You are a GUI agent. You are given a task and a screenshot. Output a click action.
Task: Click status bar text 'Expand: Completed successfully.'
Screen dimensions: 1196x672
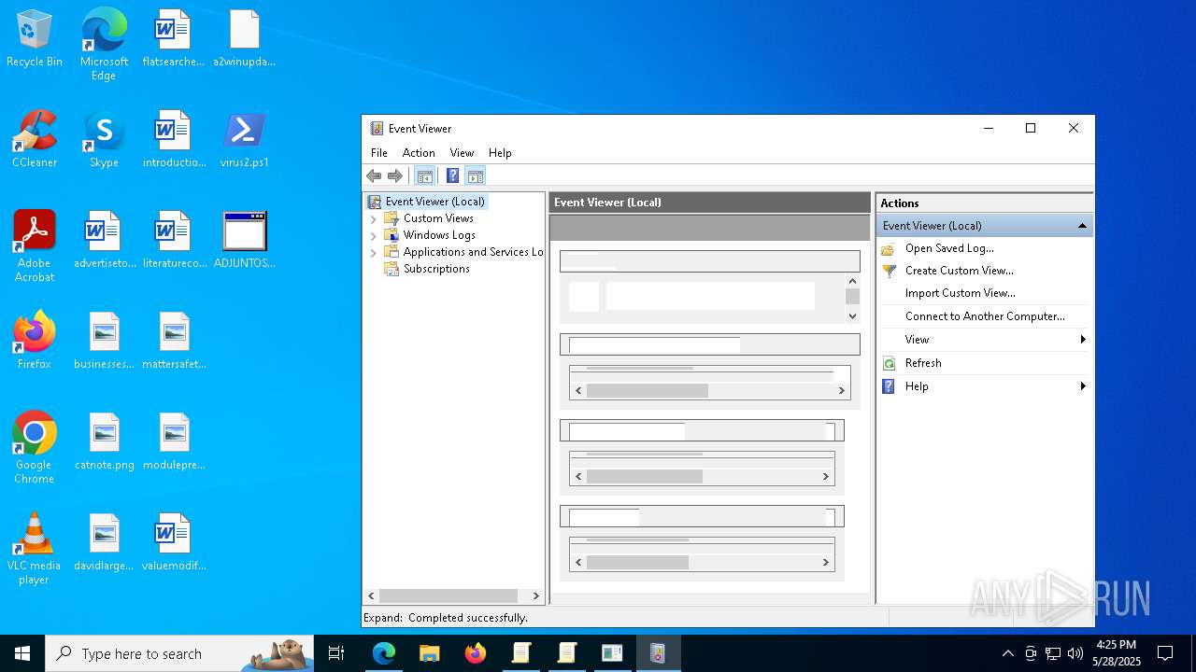(x=446, y=618)
